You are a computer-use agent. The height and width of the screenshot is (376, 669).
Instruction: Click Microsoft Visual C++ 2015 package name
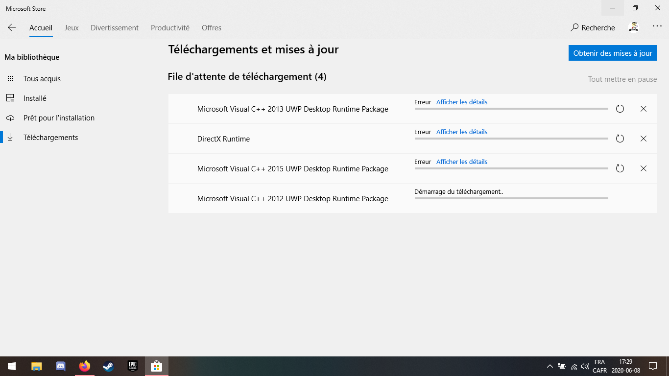coord(293,169)
